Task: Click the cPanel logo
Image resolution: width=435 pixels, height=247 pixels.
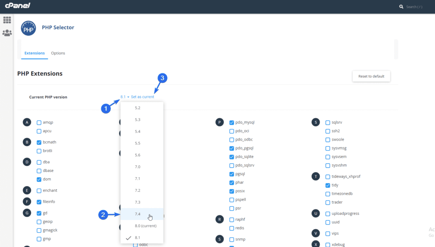Action: (x=18, y=5)
